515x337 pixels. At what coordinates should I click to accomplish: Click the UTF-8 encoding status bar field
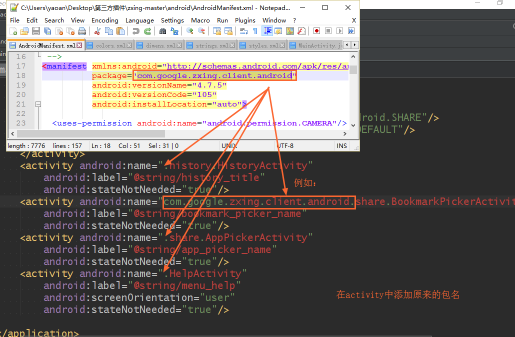303,146
